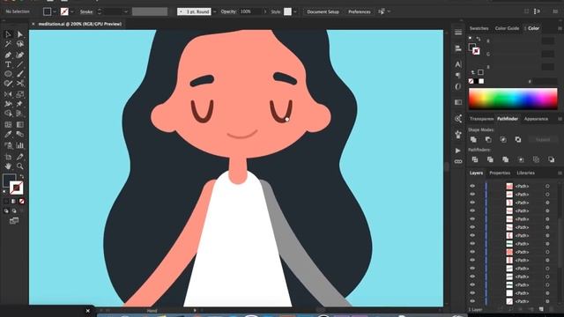Change screen mode button at toolbox bottom
This screenshot has width=564, height=317.
(x=14, y=221)
